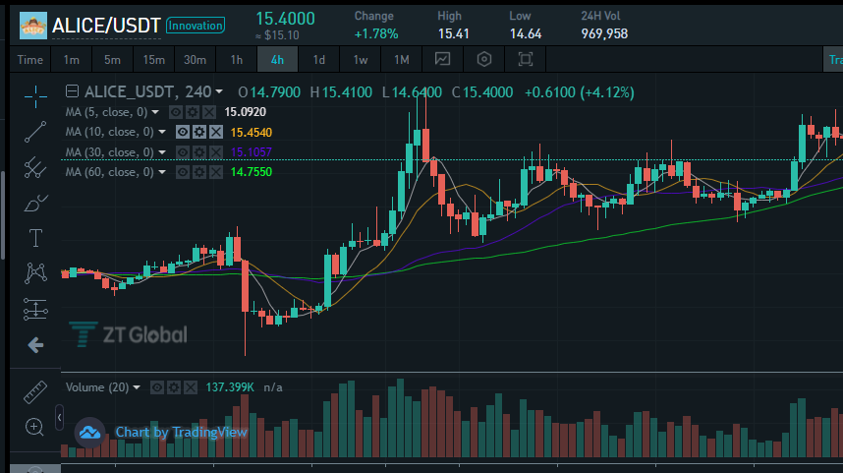The width and height of the screenshot is (843, 473).
Task: Select the 15m timeframe tab
Action: point(153,59)
